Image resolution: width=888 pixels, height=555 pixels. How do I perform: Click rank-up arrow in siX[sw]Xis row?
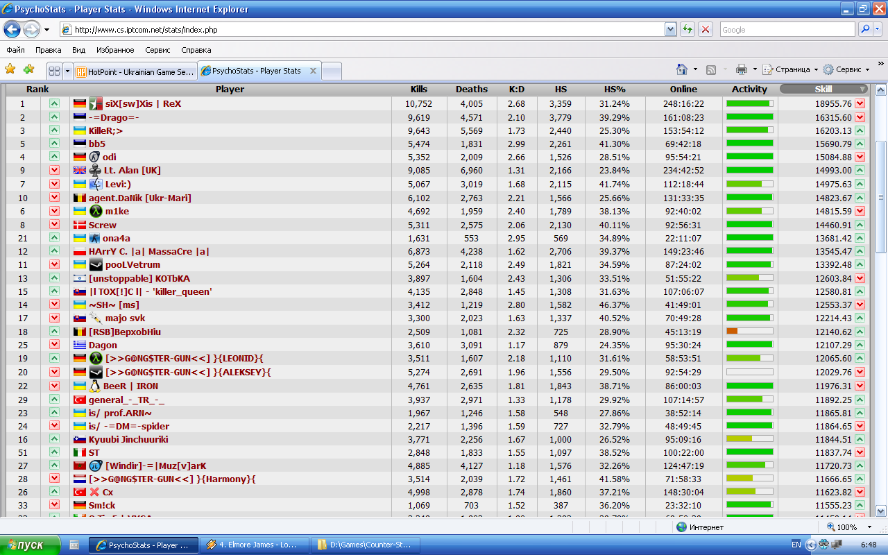[54, 103]
